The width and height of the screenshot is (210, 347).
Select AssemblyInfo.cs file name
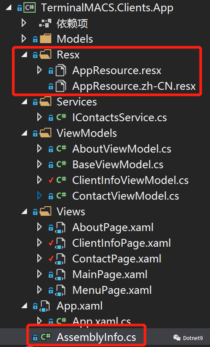pyautogui.click(x=96, y=337)
